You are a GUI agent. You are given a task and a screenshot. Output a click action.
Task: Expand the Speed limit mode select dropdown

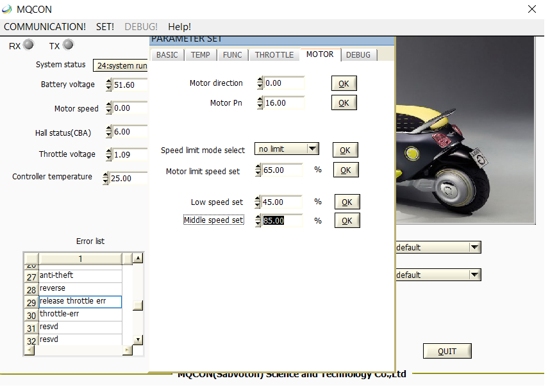(312, 149)
